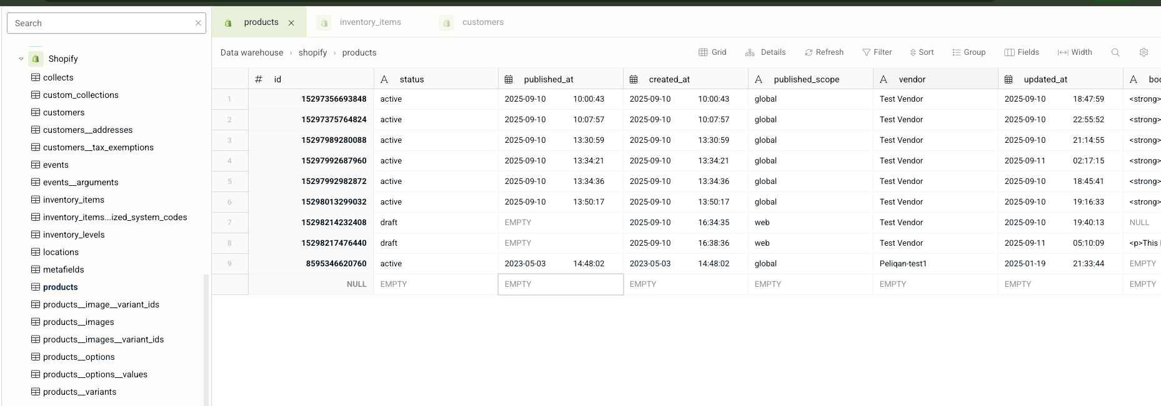Open the collects table
This screenshot has height=406, width=1161.
pyautogui.click(x=58, y=77)
